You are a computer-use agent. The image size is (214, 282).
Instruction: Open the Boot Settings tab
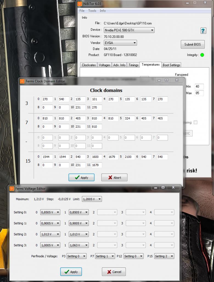[x=171, y=65]
